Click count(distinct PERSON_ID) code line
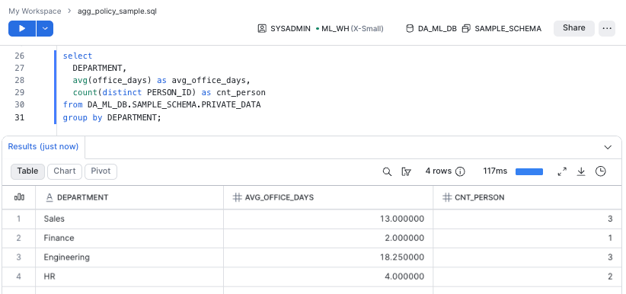Viewport: 626px width, 294px height. [x=135, y=93]
